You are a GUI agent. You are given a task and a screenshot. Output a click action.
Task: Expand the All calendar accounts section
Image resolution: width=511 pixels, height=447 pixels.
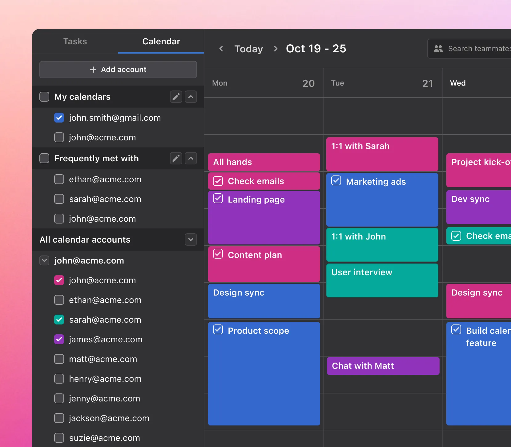[x=191, y=240]
